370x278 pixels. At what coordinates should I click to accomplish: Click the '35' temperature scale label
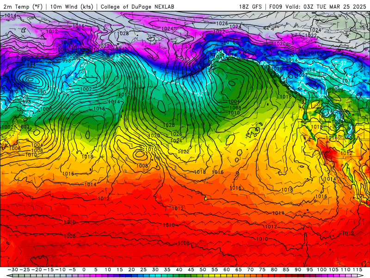pos(167,270)
